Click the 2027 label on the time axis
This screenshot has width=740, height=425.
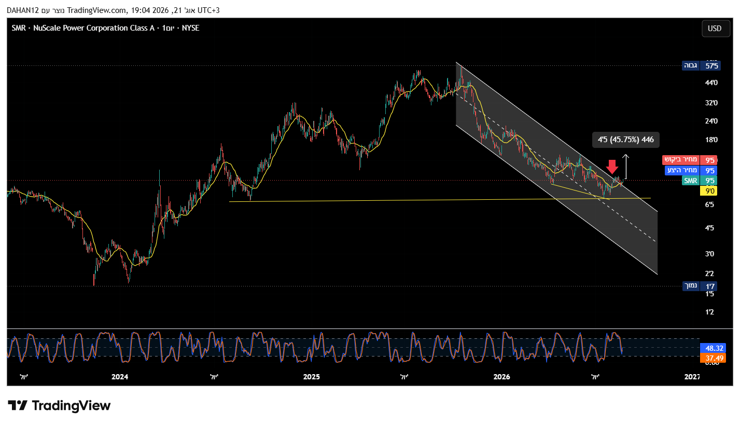[x=692, y=377]
